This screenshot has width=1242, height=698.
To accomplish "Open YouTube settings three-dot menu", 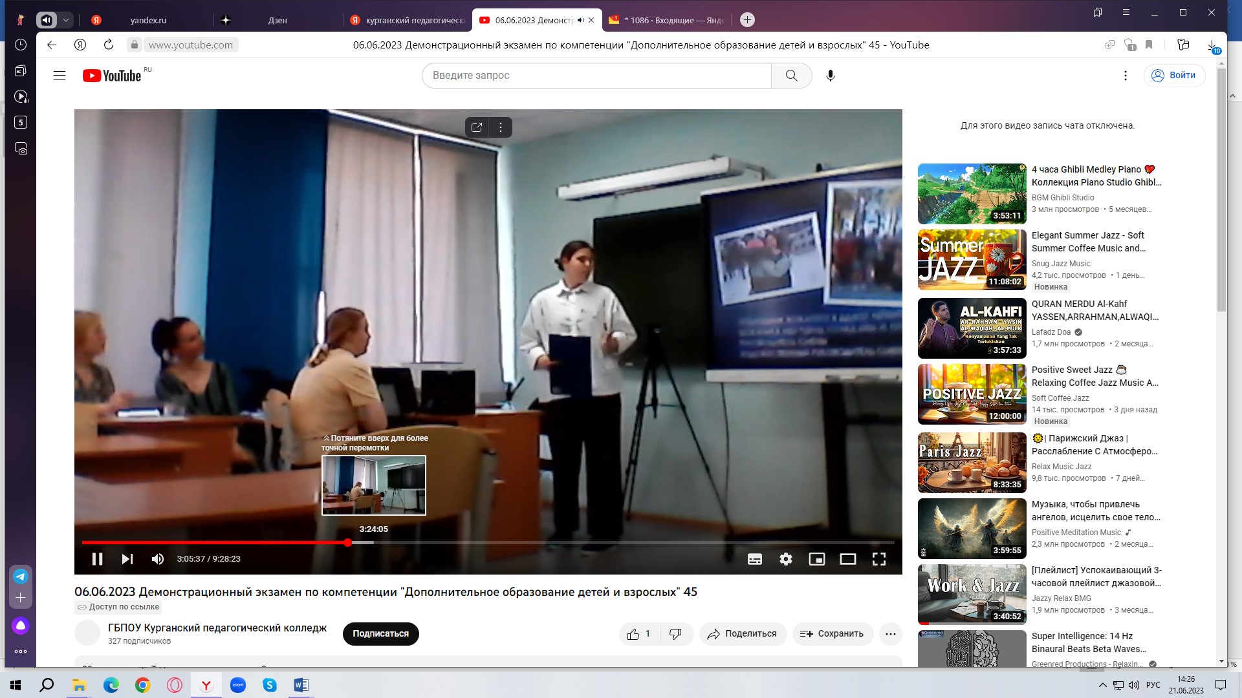I will (x=1126, y=76).
